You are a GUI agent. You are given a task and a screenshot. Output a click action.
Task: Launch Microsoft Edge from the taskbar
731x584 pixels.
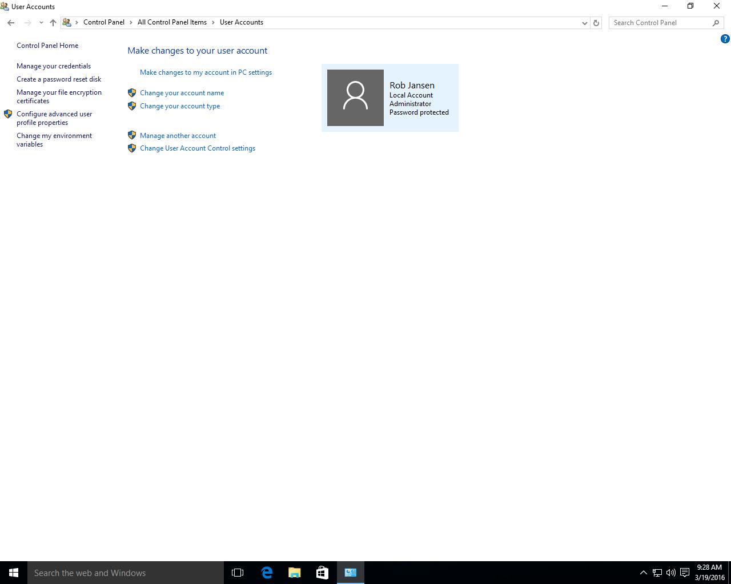[266, 573]
